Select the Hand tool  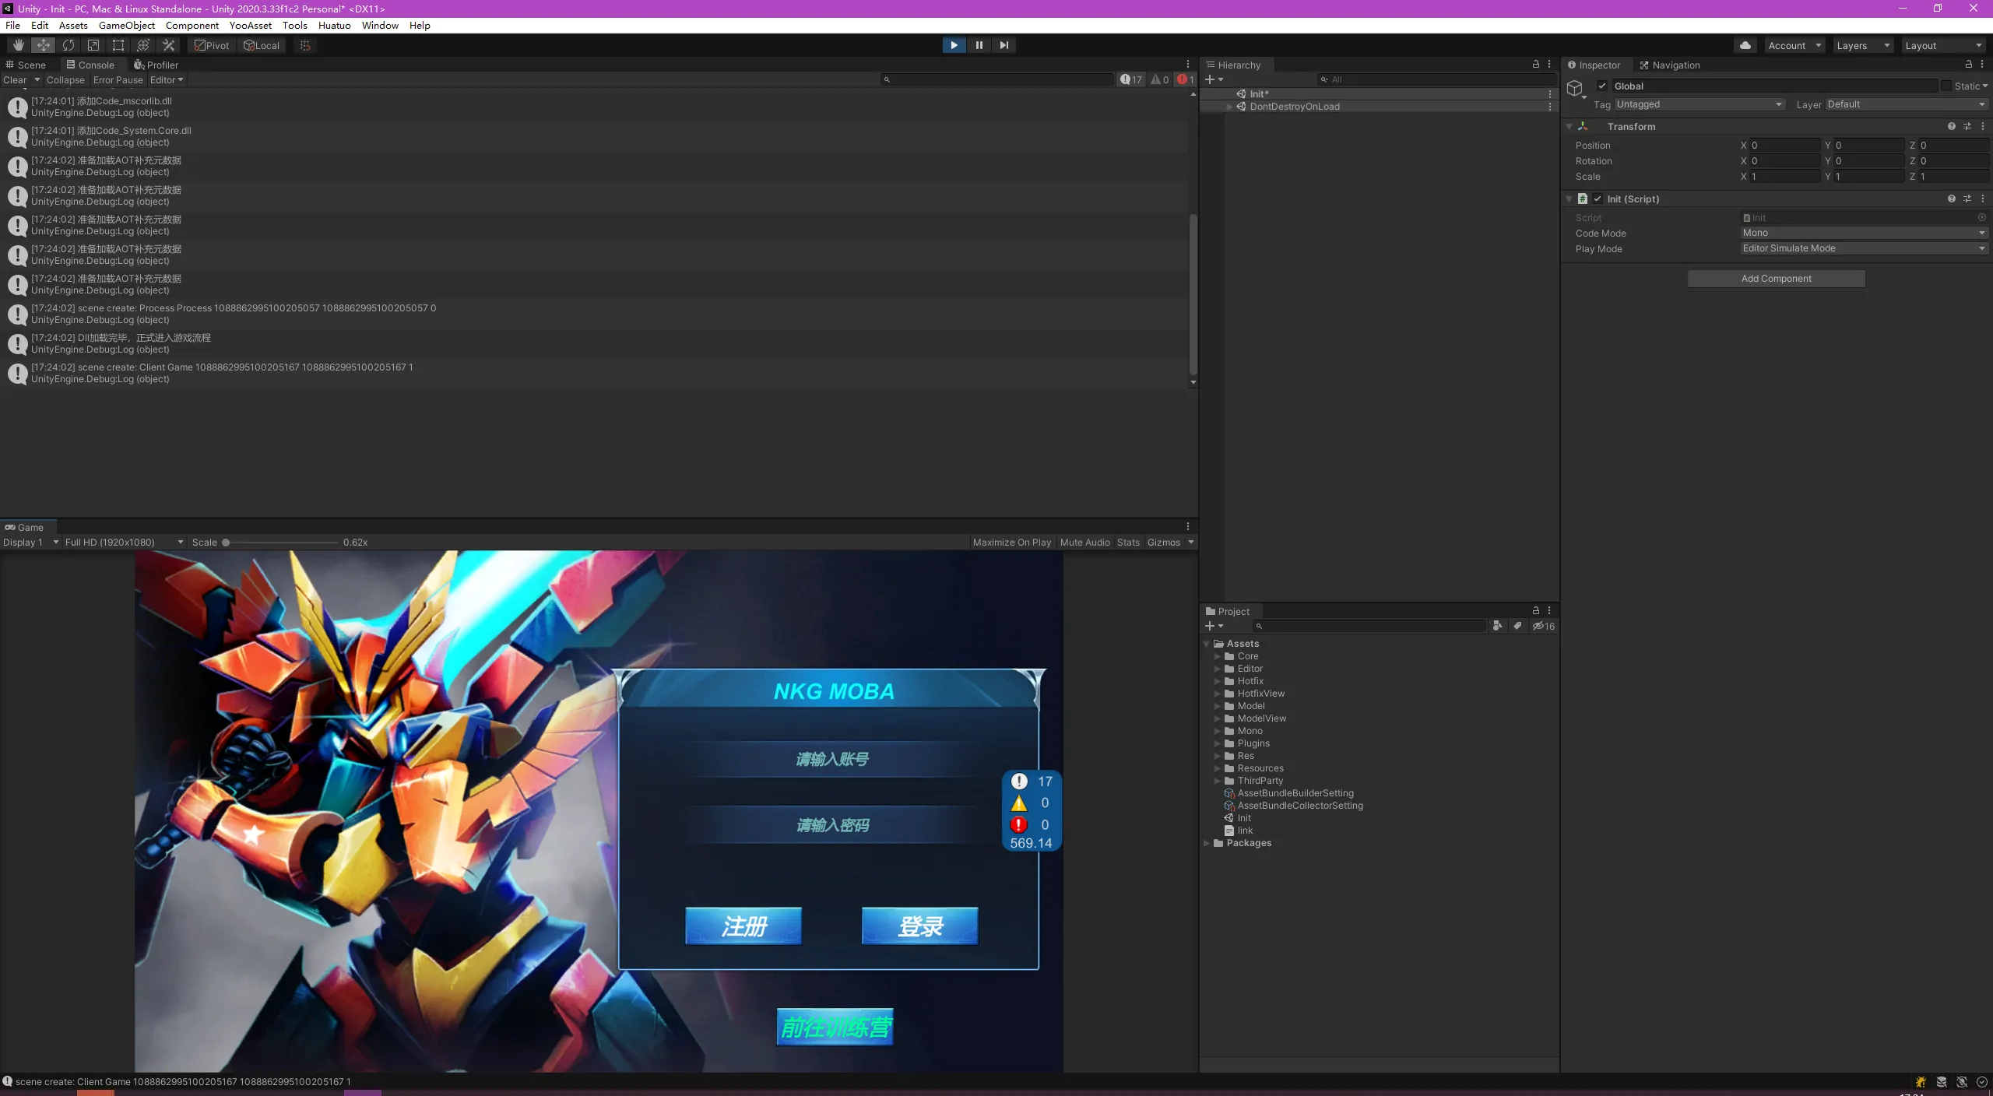coord(18,45)
